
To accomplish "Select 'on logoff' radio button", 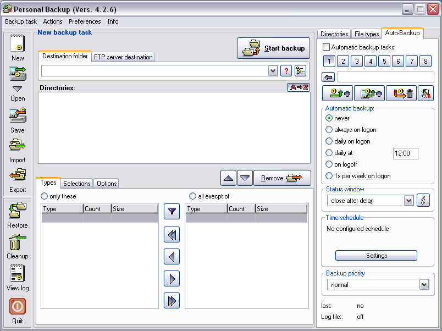I will 329,164.
